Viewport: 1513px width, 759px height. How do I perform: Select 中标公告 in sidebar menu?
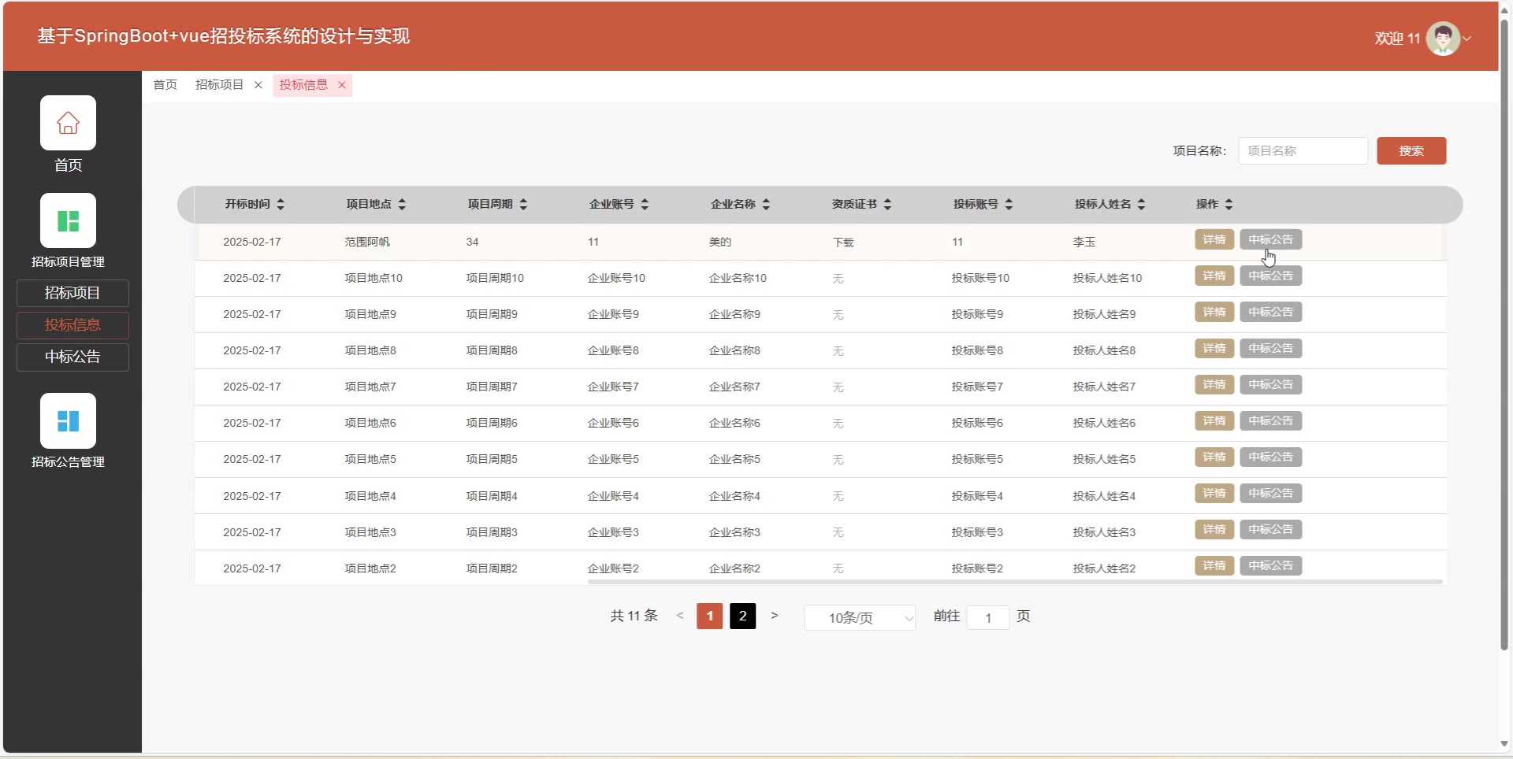click(72, 357)
